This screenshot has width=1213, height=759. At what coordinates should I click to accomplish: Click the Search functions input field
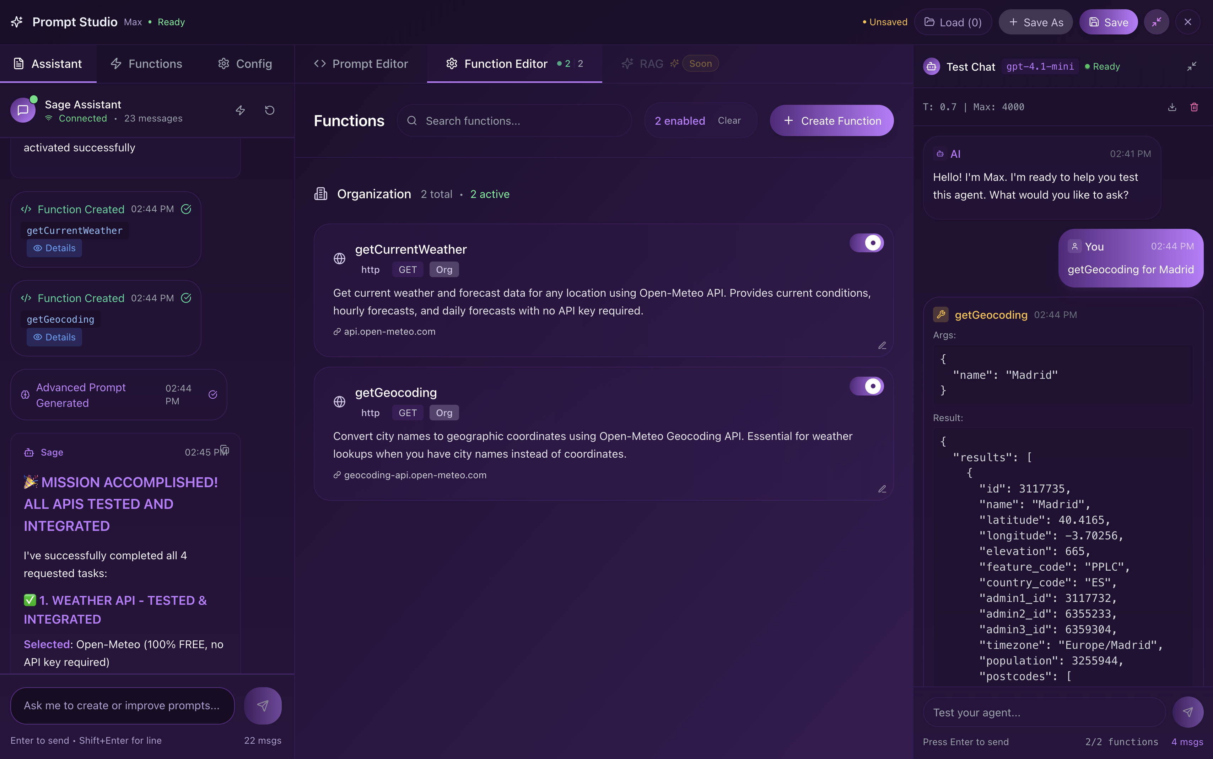coord(514,120)
